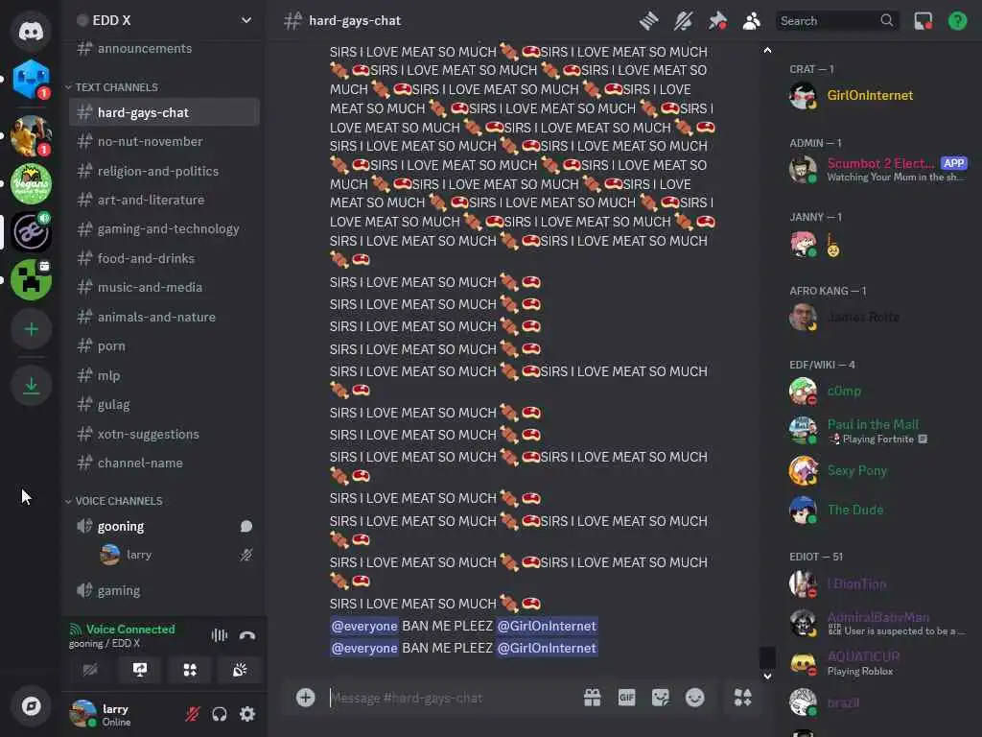Open the sticker picker
This screenshot has width=982, height=737.
[x=660, y=698]
